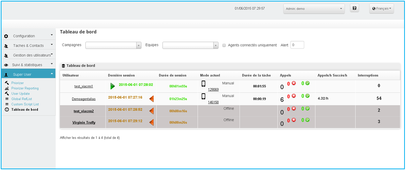Screen dimensions: 406x170
Task: Click the phone icon in Demoagentalias row
Action: (203, 96)
